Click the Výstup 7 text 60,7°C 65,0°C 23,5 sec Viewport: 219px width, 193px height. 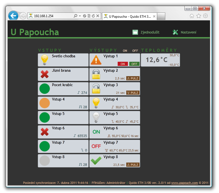pos(124,150)
